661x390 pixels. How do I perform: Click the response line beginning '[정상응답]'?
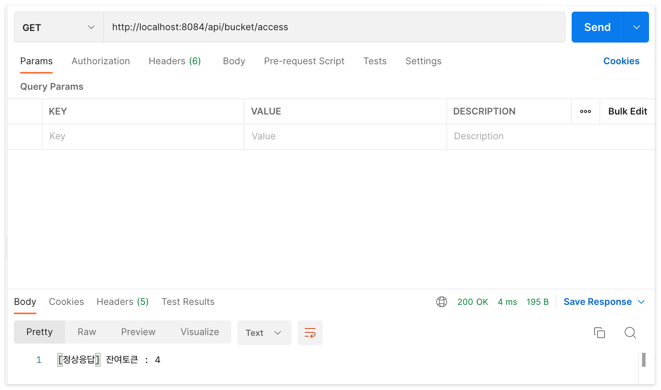point(109,360)
